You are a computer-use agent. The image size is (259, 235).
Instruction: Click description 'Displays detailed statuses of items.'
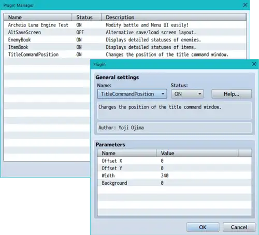151,47
